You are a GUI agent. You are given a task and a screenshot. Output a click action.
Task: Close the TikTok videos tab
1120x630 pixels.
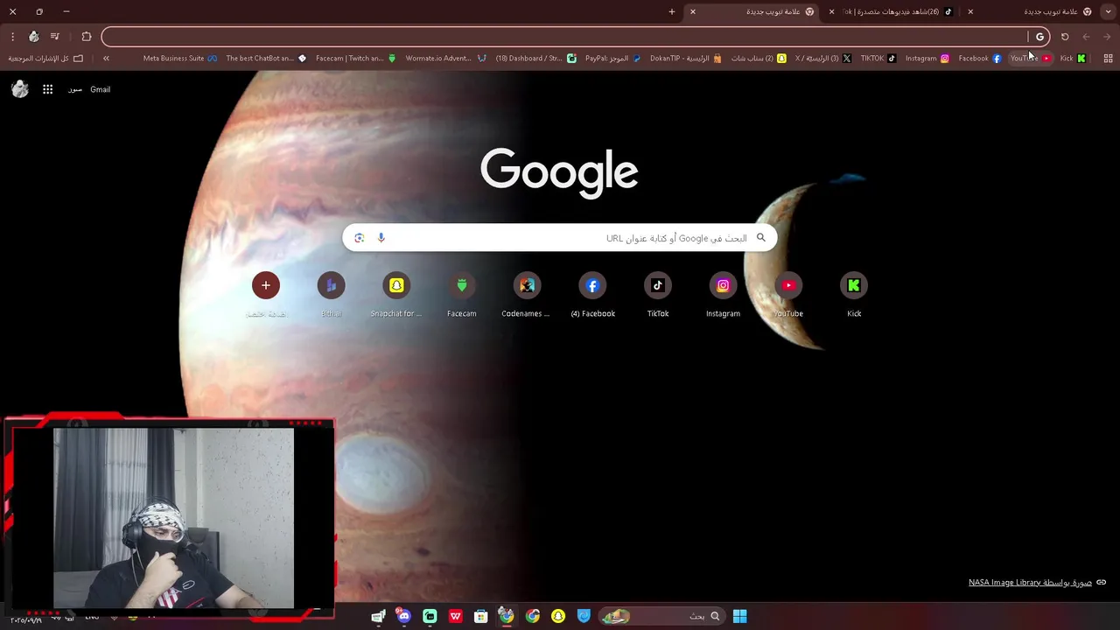[x=831, y=11]
